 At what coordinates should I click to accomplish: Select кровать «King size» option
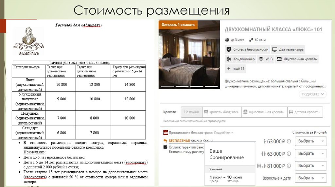coord(222,112)
